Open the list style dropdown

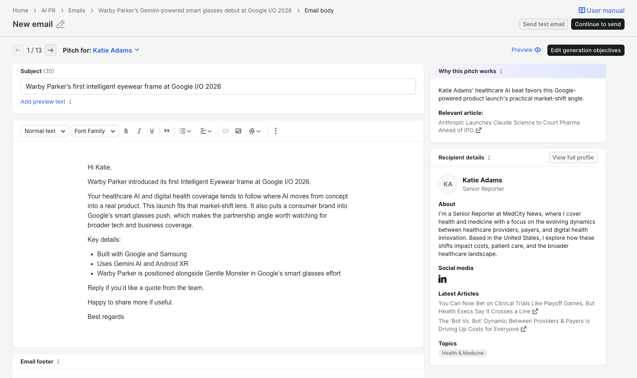tap(185, 131)
